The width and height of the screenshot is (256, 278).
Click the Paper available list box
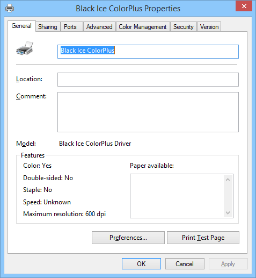[x=181, y=196]
